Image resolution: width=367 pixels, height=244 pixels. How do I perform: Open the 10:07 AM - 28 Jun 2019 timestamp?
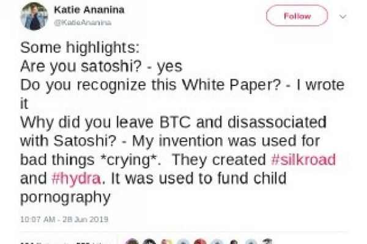click(56, 218)
